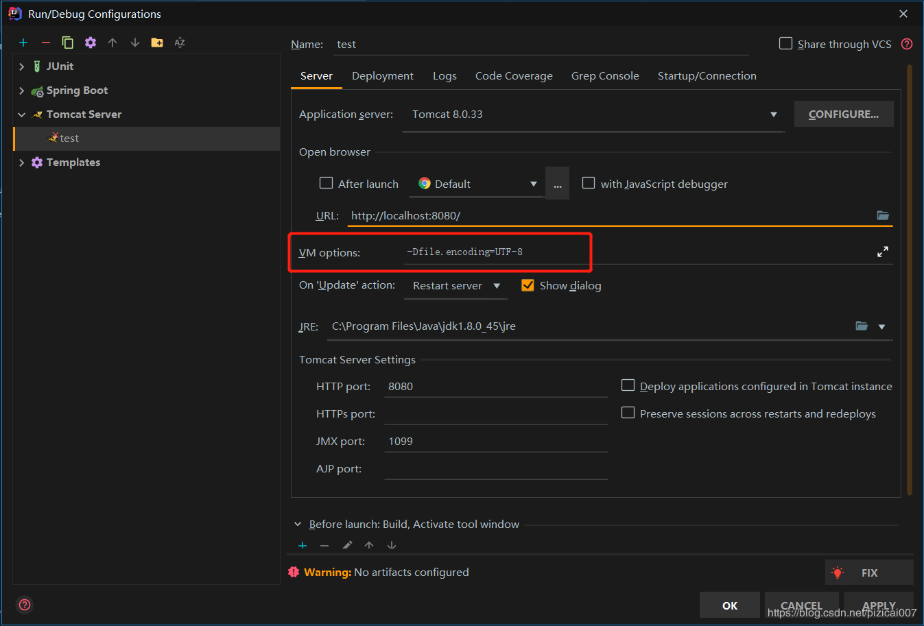Click into the HTTP port field
This screenshot has width=924, height=626.
point(497,386)
